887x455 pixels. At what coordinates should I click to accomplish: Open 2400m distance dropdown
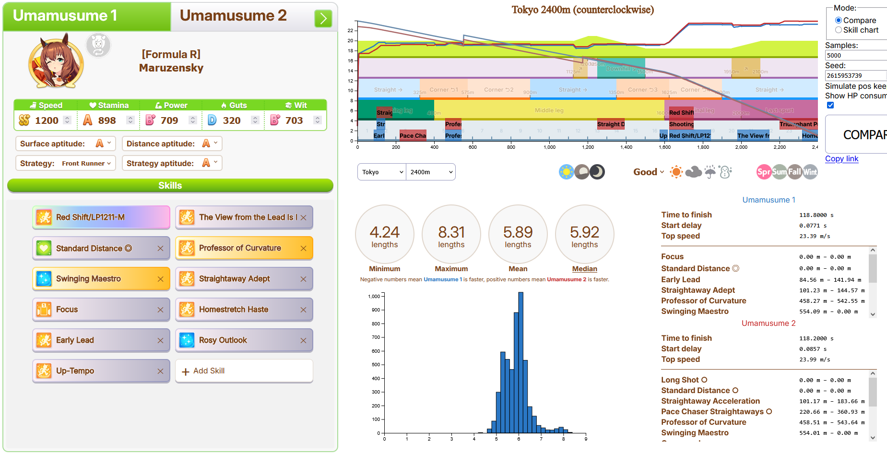click(431, 172)
